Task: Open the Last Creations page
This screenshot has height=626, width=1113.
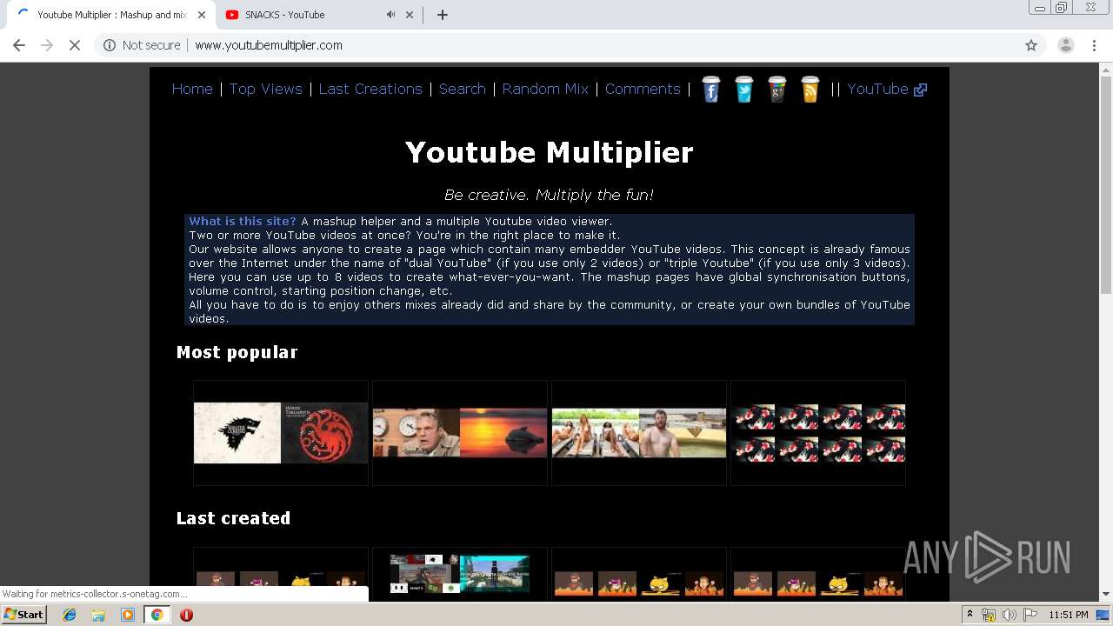Action: pos(370,89)
